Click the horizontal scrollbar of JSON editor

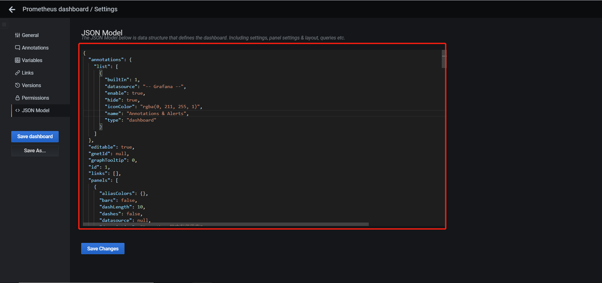[x=226, y=224]
